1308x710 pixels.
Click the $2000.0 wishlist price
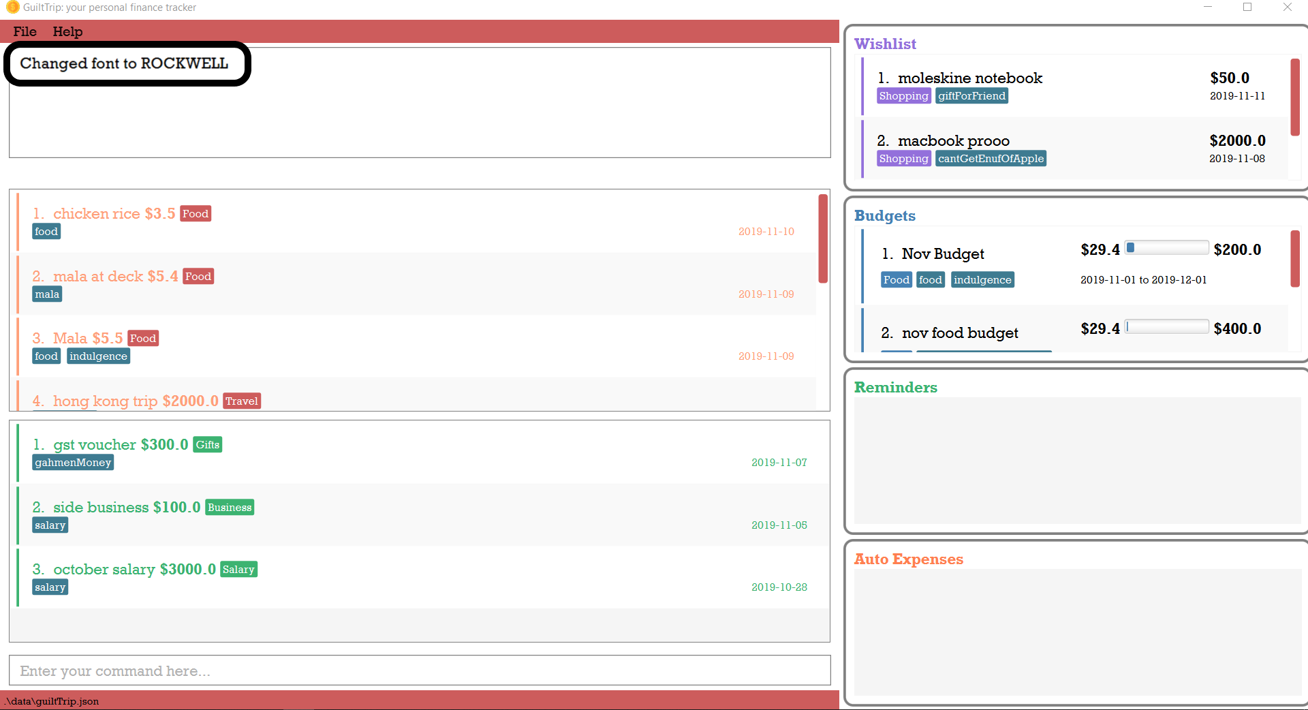1237,140
